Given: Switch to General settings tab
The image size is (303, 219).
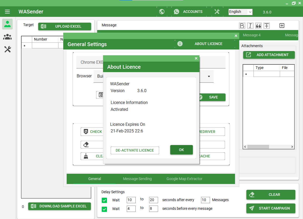Looking at the screenshot, I should [x=95, y=179].
